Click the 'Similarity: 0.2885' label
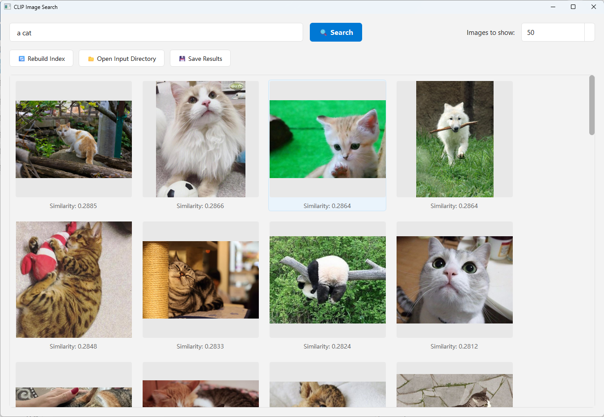Screen dimensions: 604x417 (x=73, y=206)
